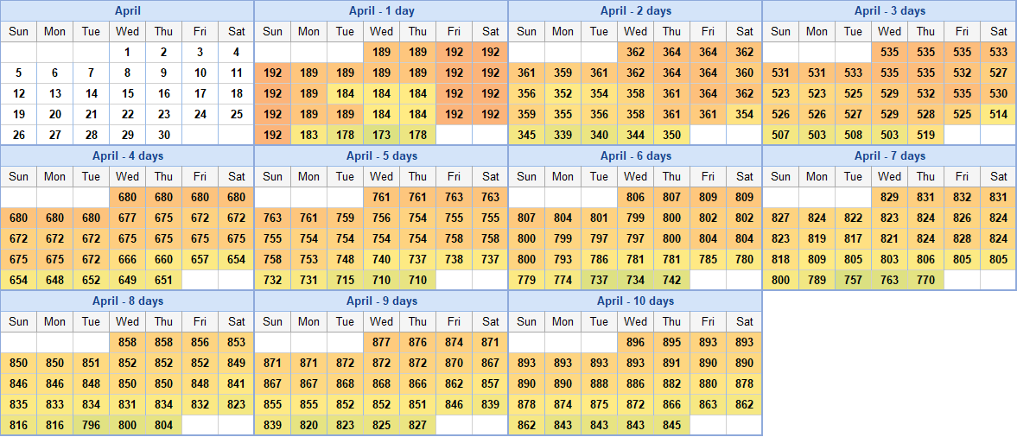Select April 15 in the April calendar
This screenshot has height=437, width=1017.
(128, 94)
